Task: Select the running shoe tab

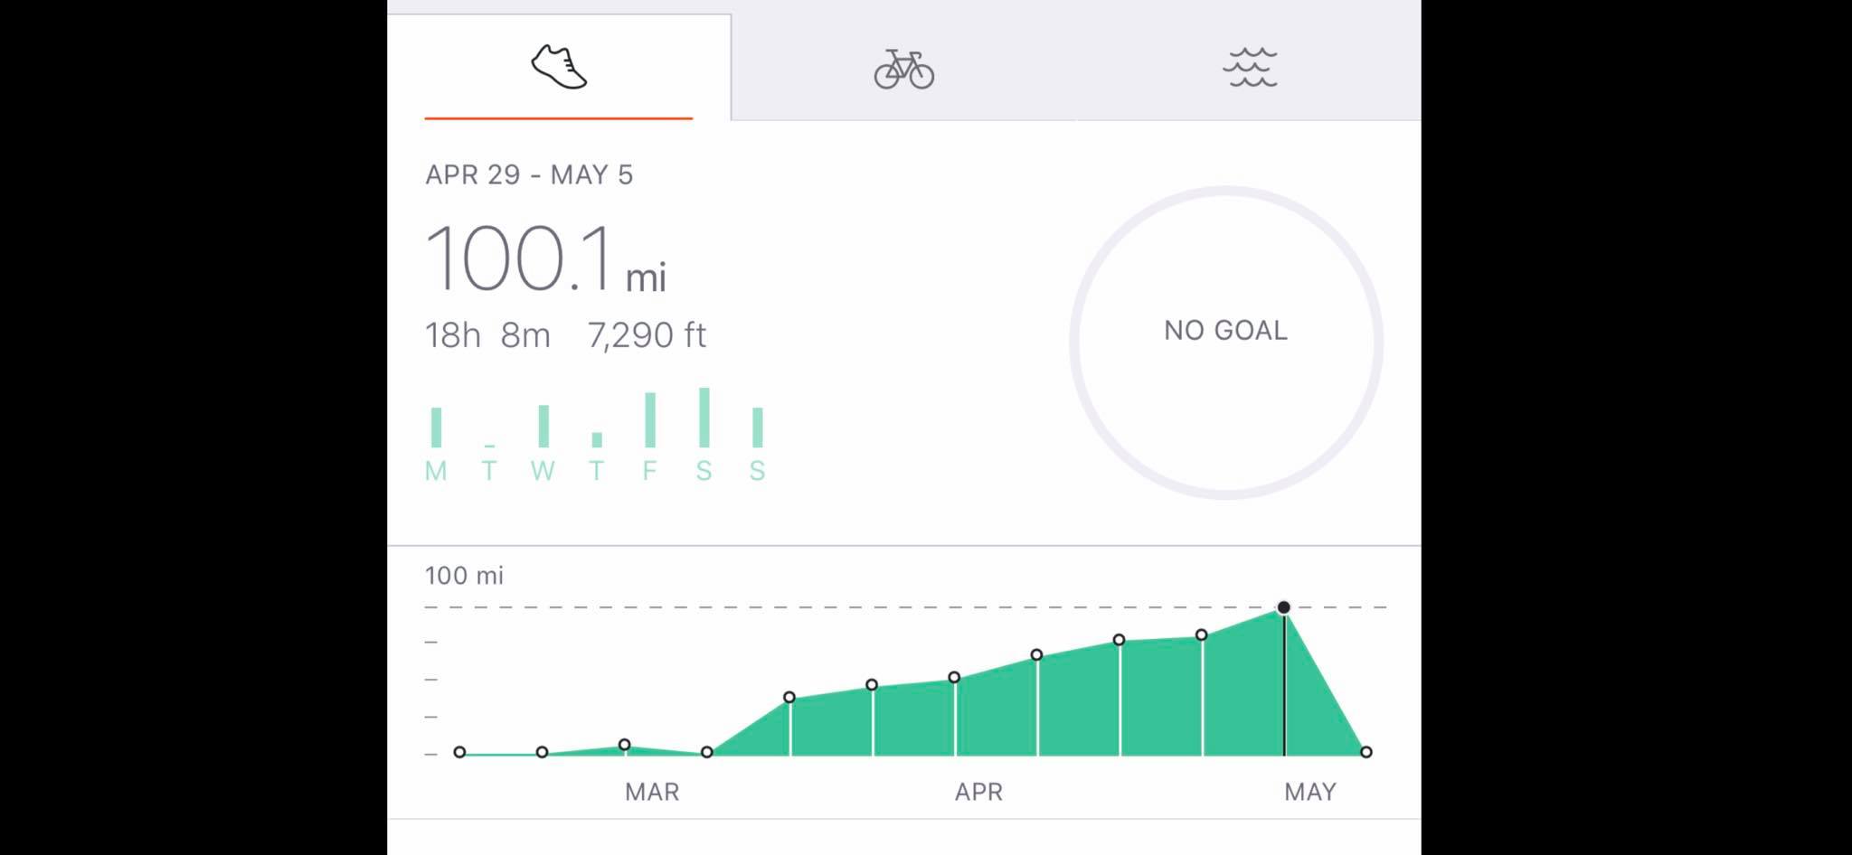Action: pyautogui.click(x=559, y=67)
